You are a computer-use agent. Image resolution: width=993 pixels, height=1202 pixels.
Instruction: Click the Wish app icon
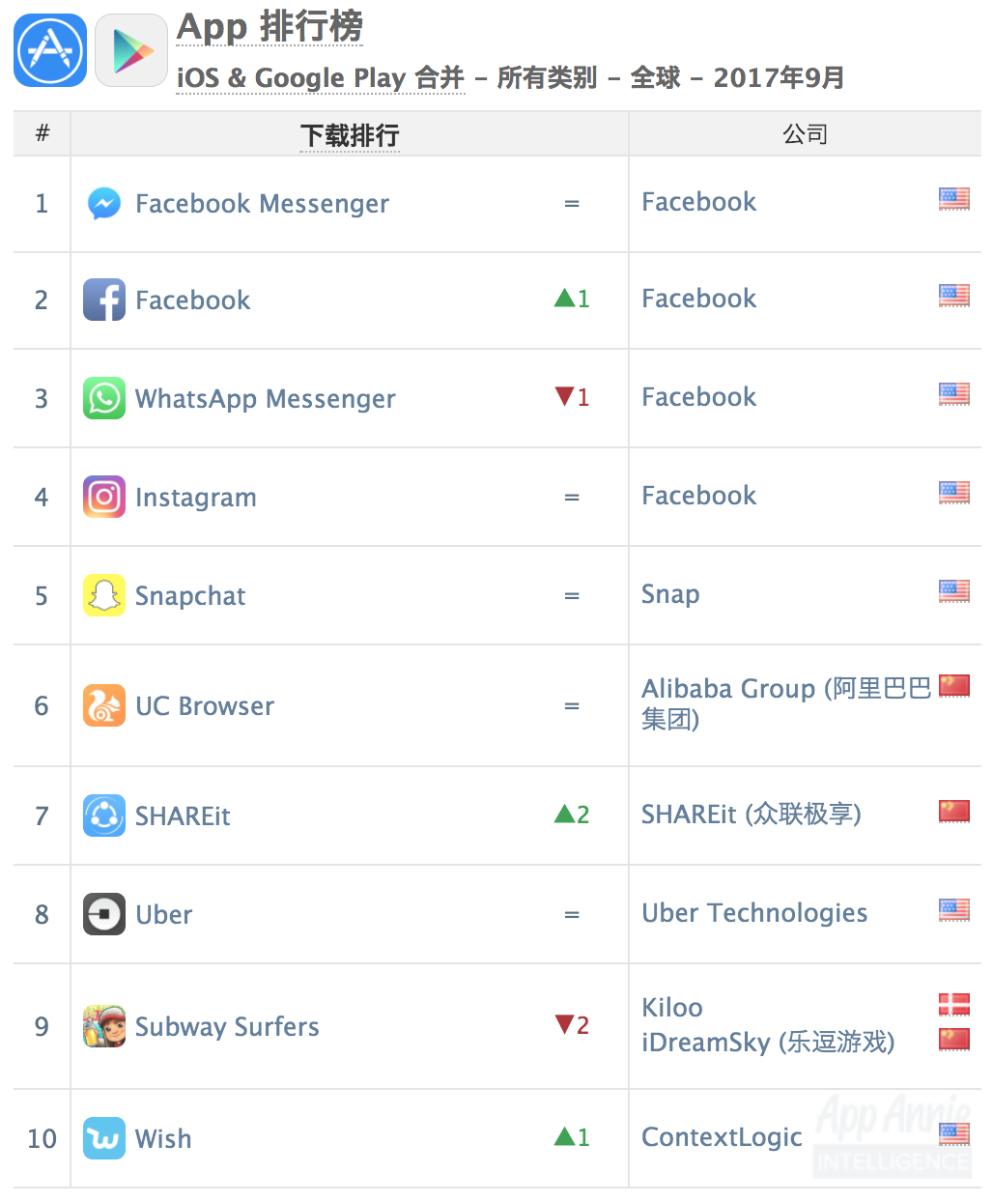point(104,1138)
